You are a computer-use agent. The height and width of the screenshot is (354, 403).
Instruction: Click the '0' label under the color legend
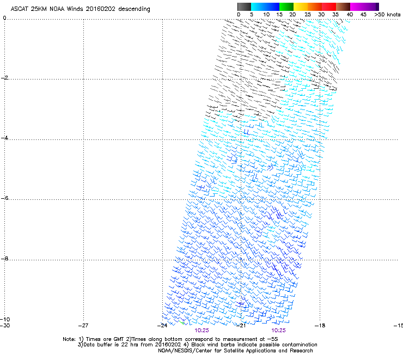(239, 15)
